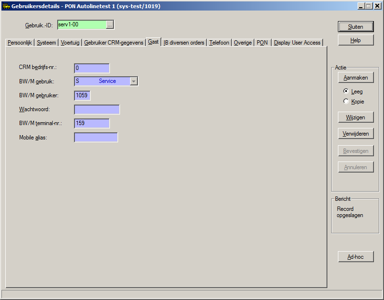
Task: Click the Mobile alias label
Action: tap(33, 138)
